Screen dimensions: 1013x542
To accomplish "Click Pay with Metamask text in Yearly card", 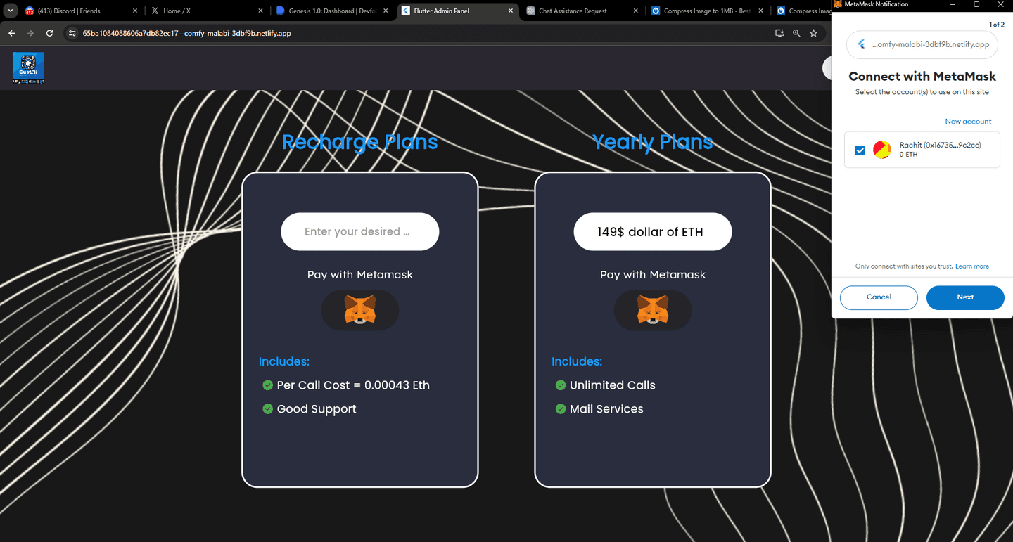I will [652, 275].
